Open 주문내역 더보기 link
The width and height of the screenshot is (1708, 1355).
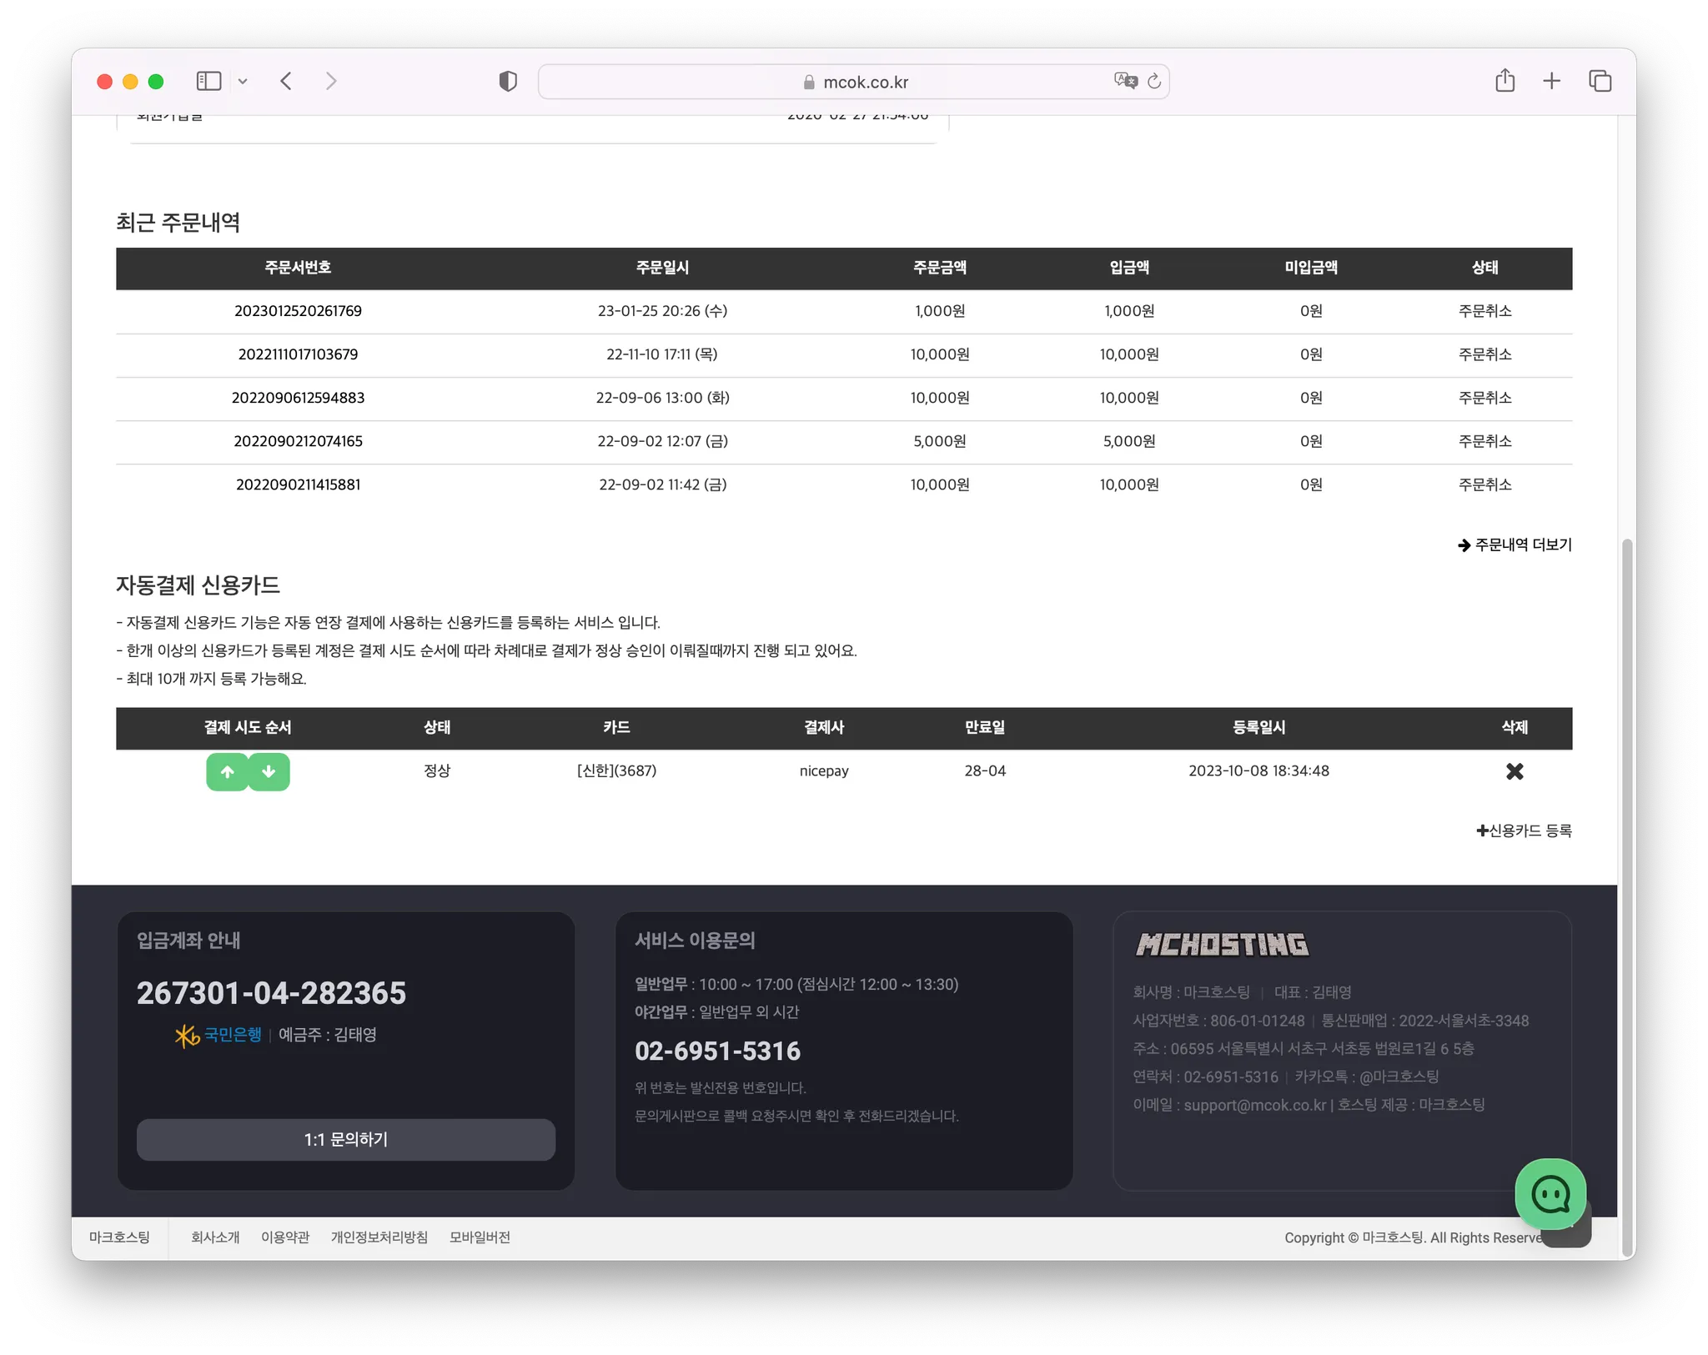1515,545
